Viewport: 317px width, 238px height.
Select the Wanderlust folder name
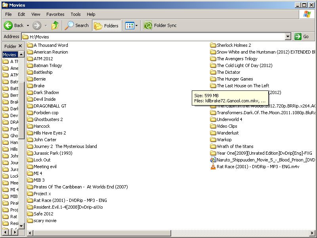click(x=228, y=133)
